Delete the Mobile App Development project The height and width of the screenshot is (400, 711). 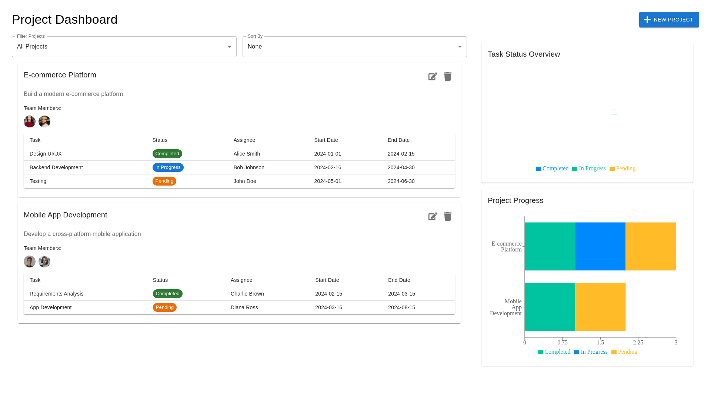(448, 216)
